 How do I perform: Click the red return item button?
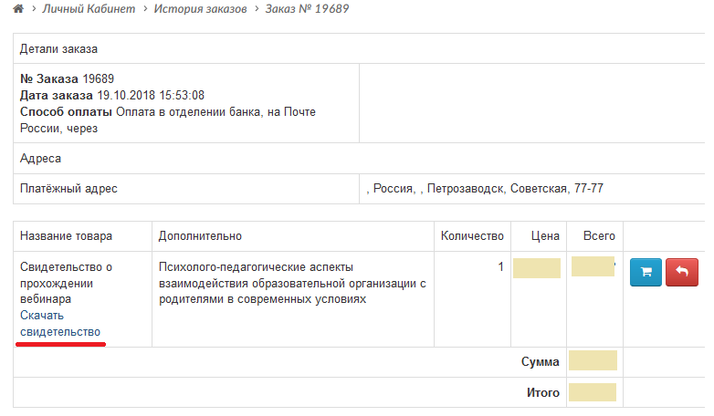pos(680,272)
